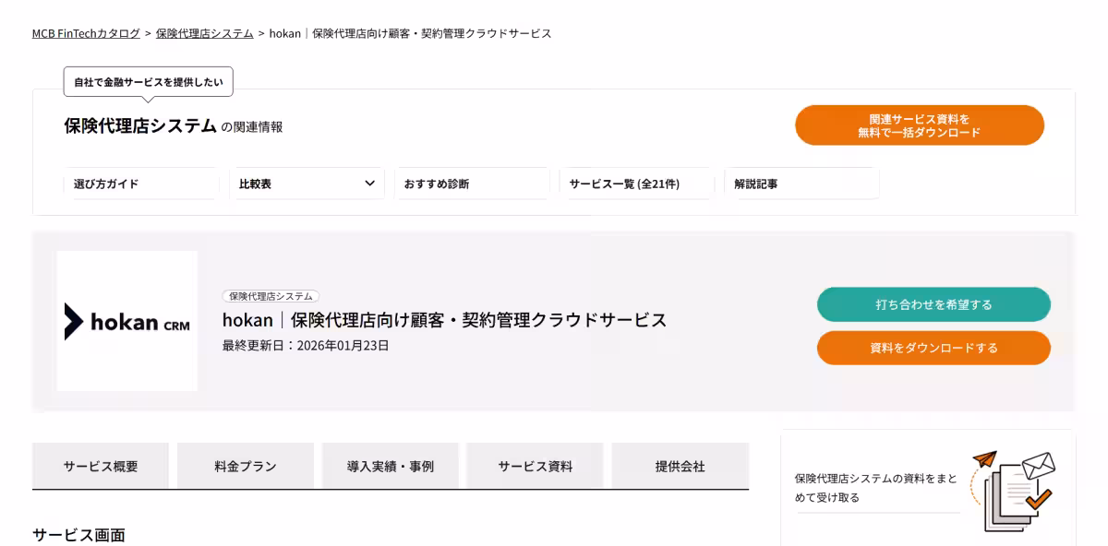Screen dimensions: 1108x546
Task: Click the chevron arrow on 比較表
Action: click(x=370, y=183)
